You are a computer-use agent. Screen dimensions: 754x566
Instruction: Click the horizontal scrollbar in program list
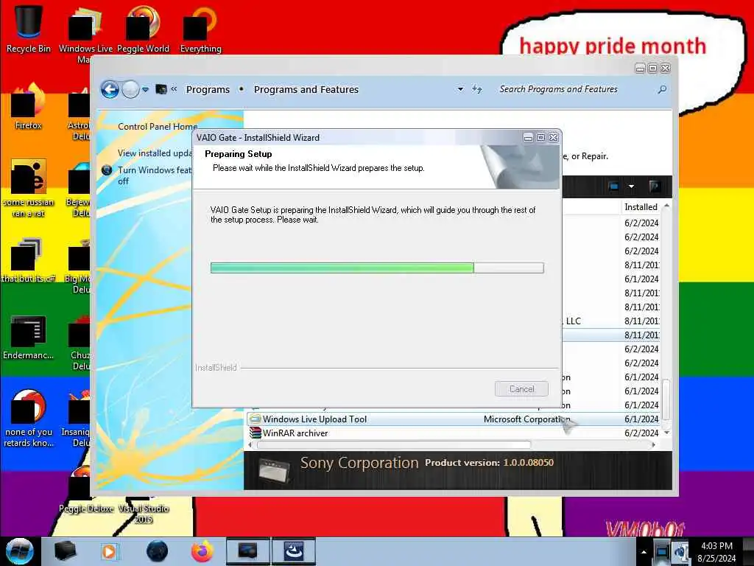coord(393,444)
